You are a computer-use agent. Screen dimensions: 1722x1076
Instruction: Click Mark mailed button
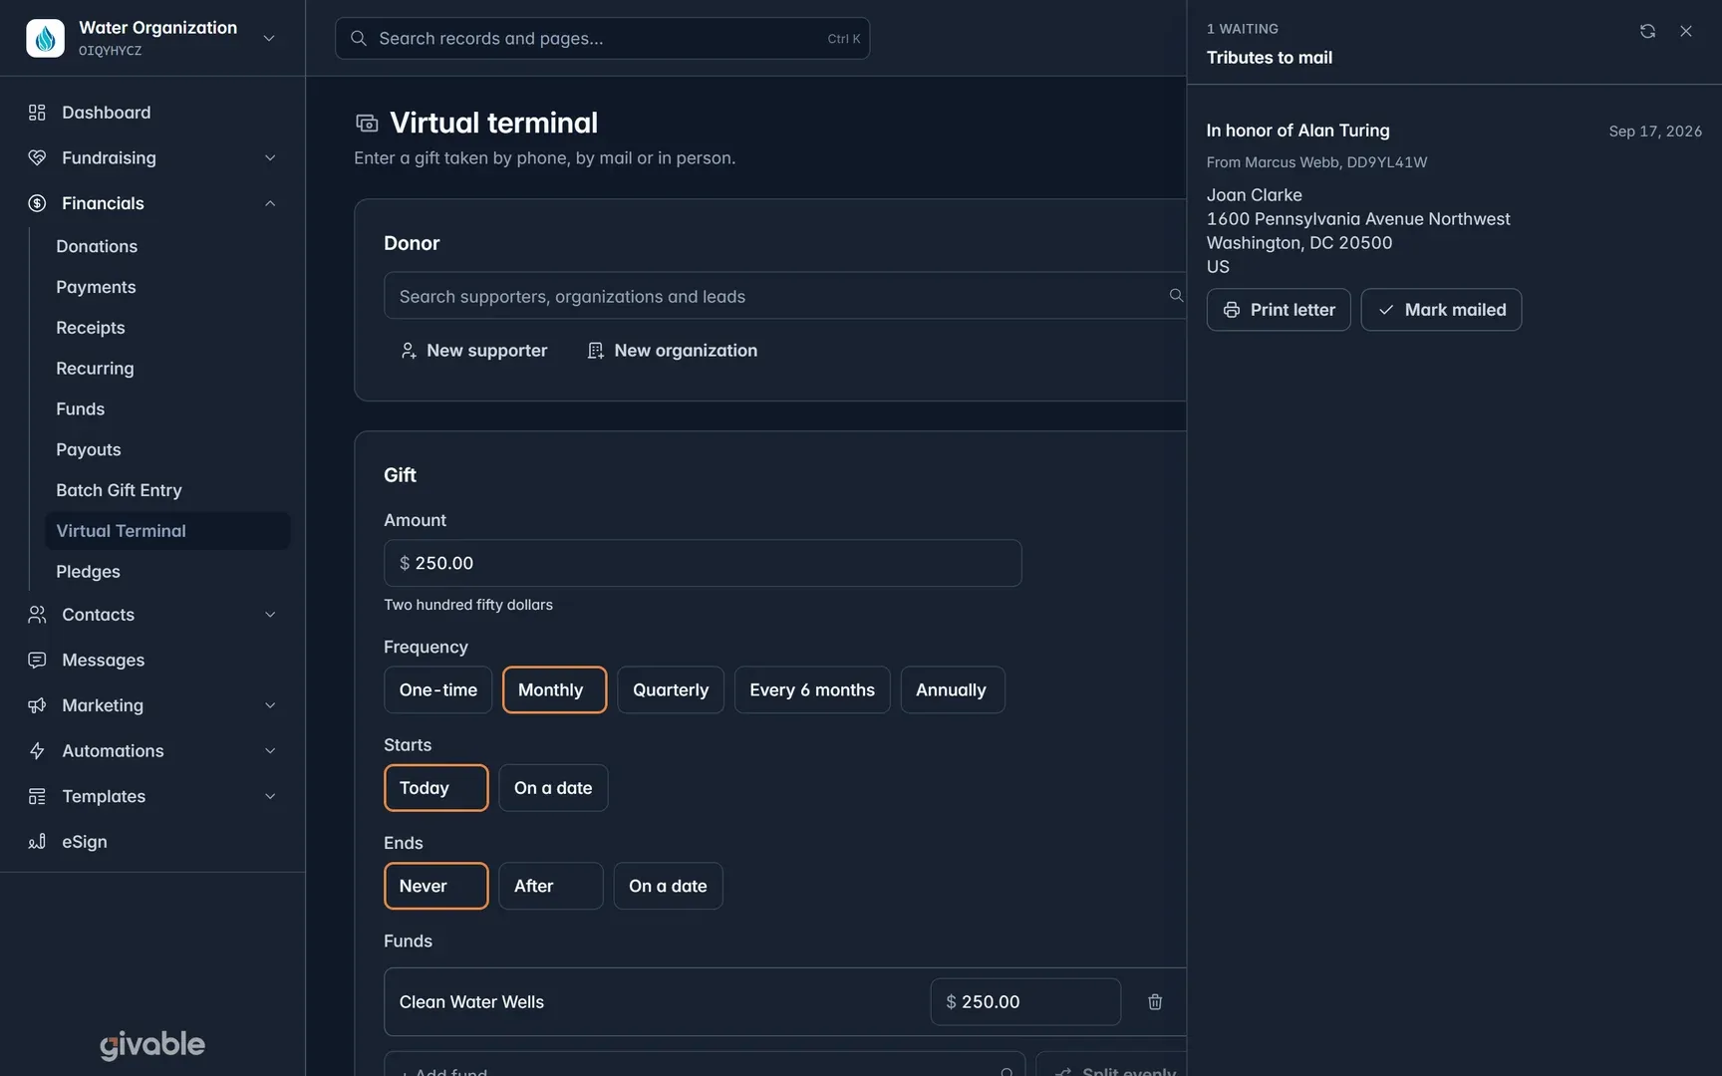coord(1441,310)
